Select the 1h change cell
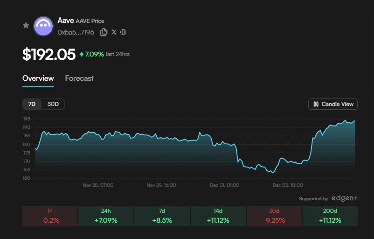 pos(50,216)
